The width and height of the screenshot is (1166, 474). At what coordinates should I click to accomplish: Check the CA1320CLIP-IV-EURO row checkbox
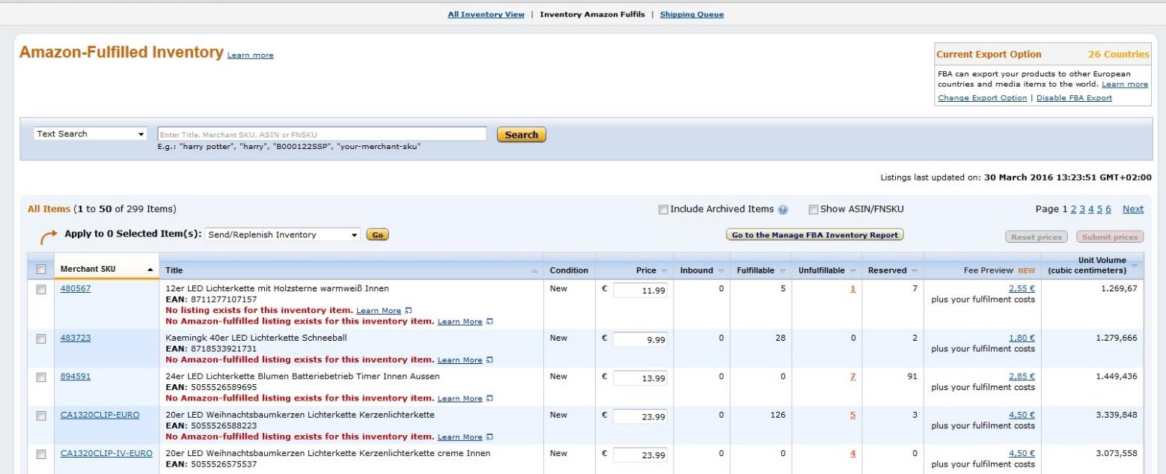pyautogui.click(x=42, y=454)
